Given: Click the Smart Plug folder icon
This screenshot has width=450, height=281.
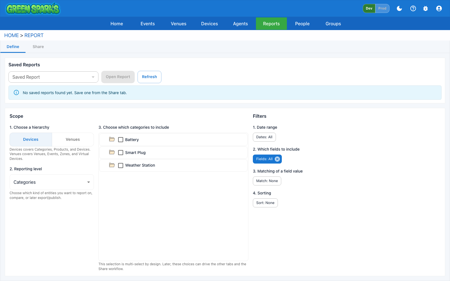Looking at the screenshot, I should tap(112, 152).
